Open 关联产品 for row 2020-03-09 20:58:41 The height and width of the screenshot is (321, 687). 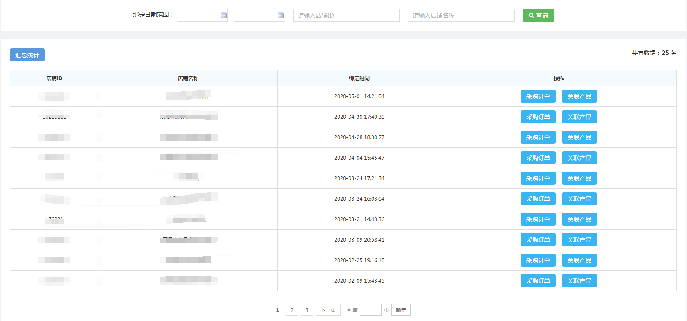(579, 240)
